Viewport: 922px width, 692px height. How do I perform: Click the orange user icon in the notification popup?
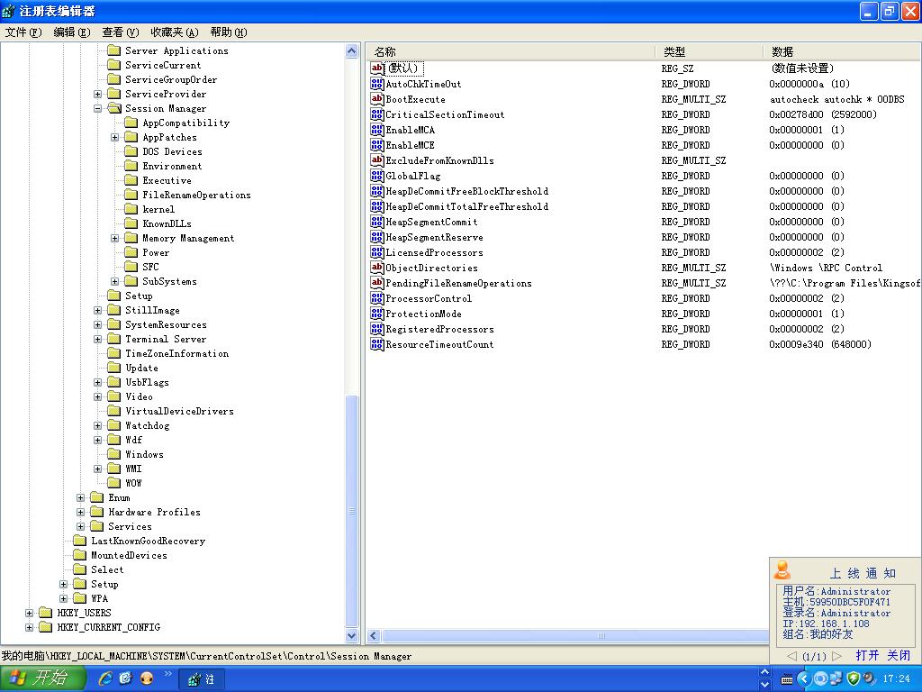[x=782, y=570]
